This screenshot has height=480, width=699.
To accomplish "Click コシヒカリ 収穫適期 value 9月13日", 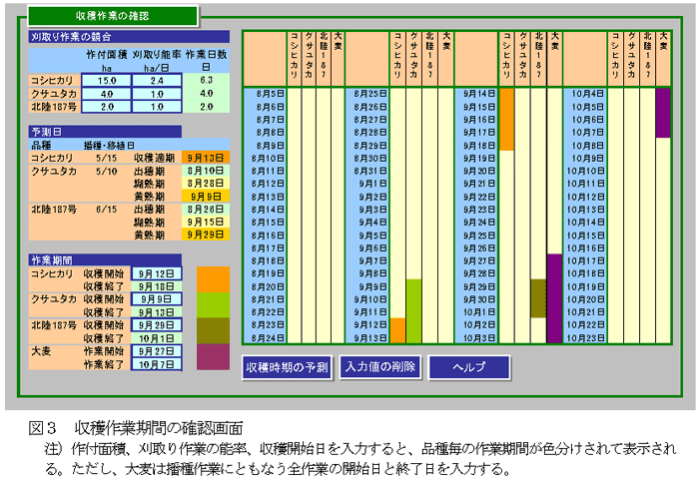I will 206,158.
